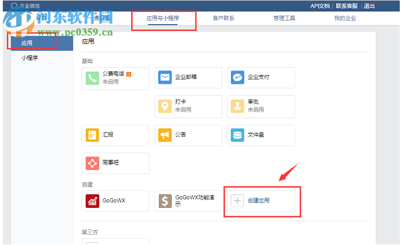This screenshot has height=245, width=402.
Task: Click the 基础 section heading
Action: point(87,61)
